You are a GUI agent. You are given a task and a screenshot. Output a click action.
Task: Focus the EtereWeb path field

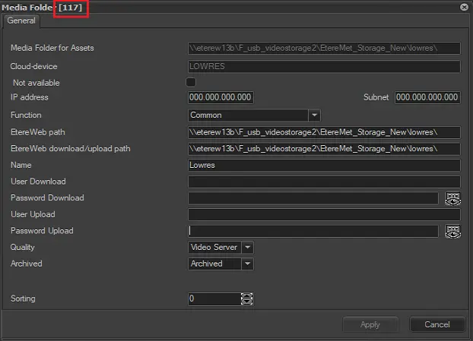pyautogui.click(x=324, y=132)
